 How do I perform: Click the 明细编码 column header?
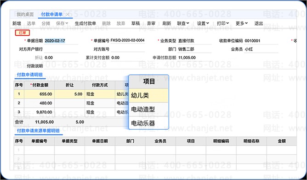221,141
